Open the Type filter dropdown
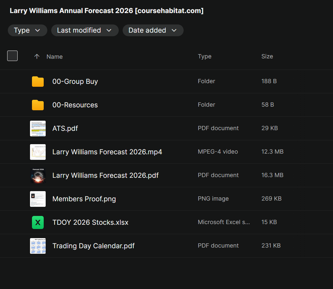Screen dimensions: 333x289 click(x=27, y=30)
